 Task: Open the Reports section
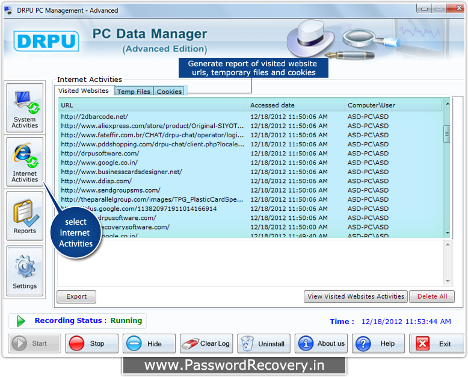click(x=25, y=216)
